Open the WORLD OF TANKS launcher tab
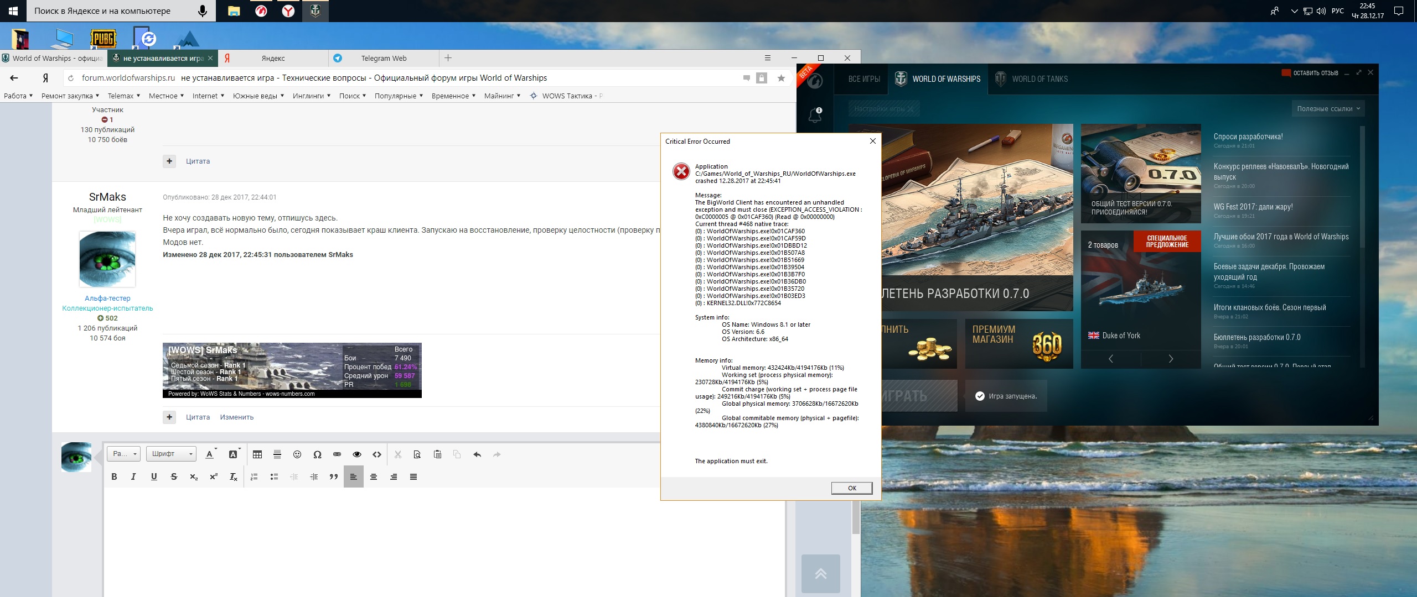 [x=1032, y=79]
